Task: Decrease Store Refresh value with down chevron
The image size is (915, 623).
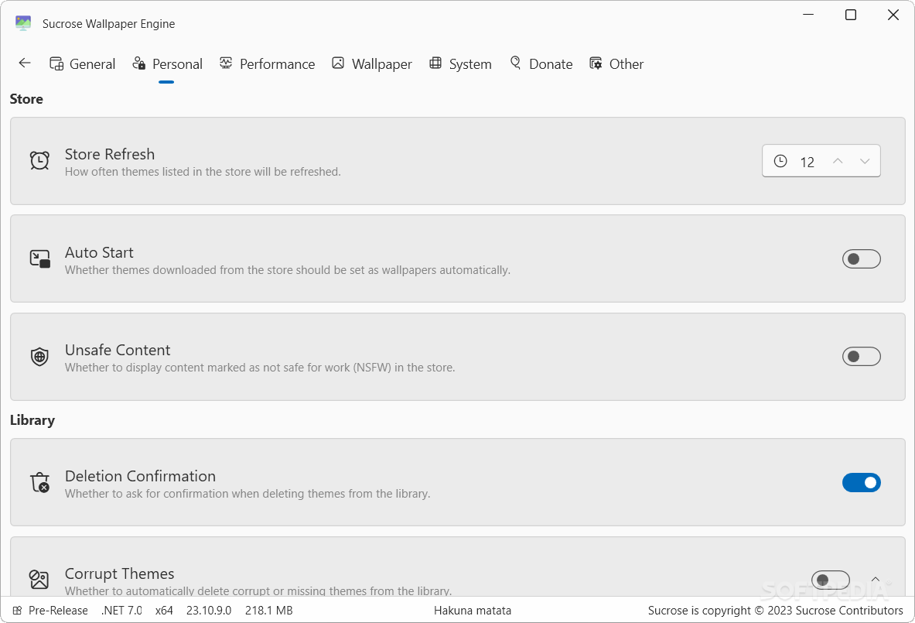Action: [x=865, y=161]
